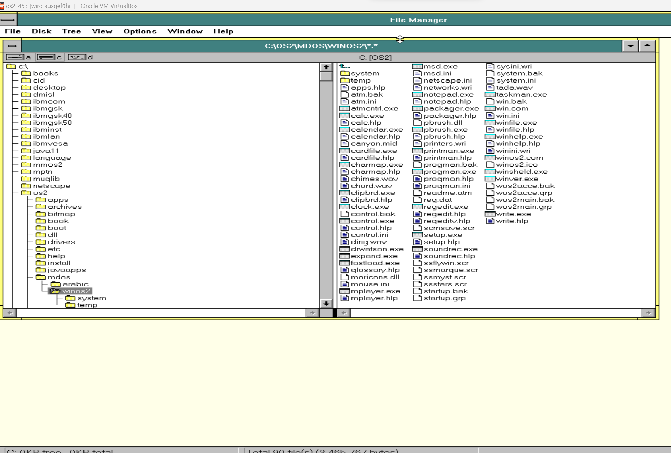Select the winos2.ico file icon

pos(490,165)
